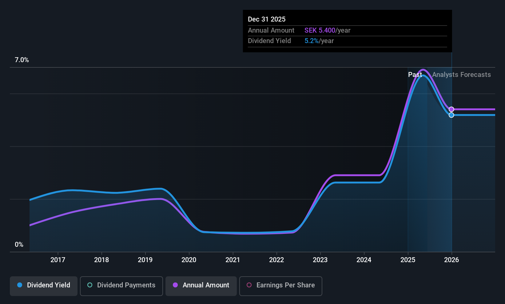Toggle the Dividend Payments series
505x304 pixels.
coord(121,286)
